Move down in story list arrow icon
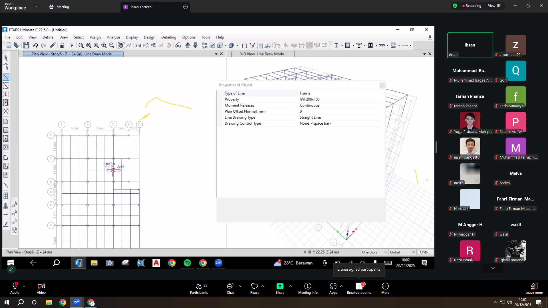 [x=196, y=45]
